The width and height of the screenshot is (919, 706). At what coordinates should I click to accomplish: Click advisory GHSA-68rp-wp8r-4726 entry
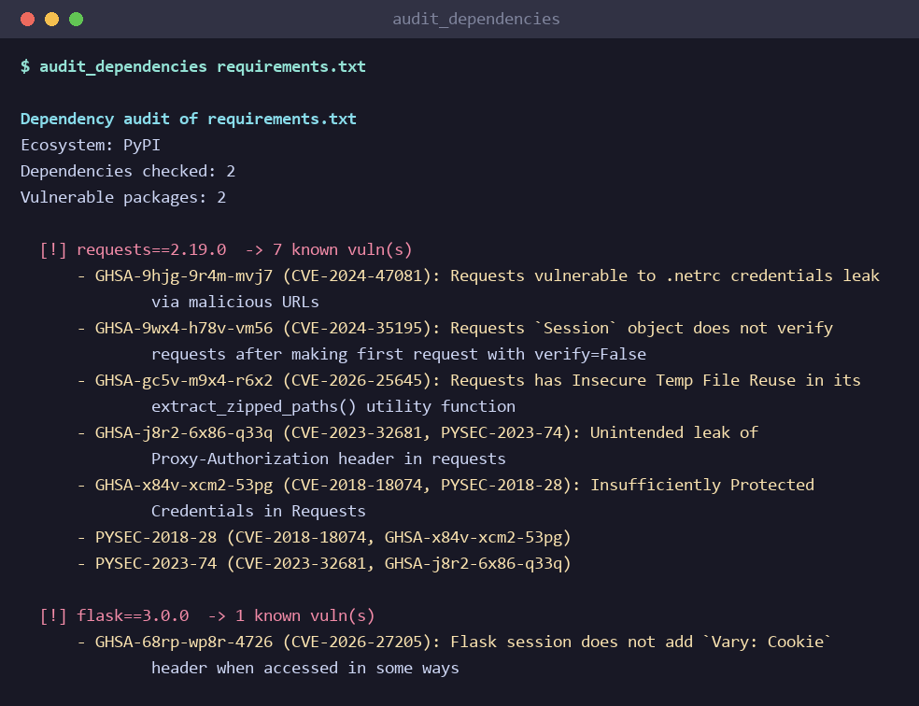coord(454,642)
